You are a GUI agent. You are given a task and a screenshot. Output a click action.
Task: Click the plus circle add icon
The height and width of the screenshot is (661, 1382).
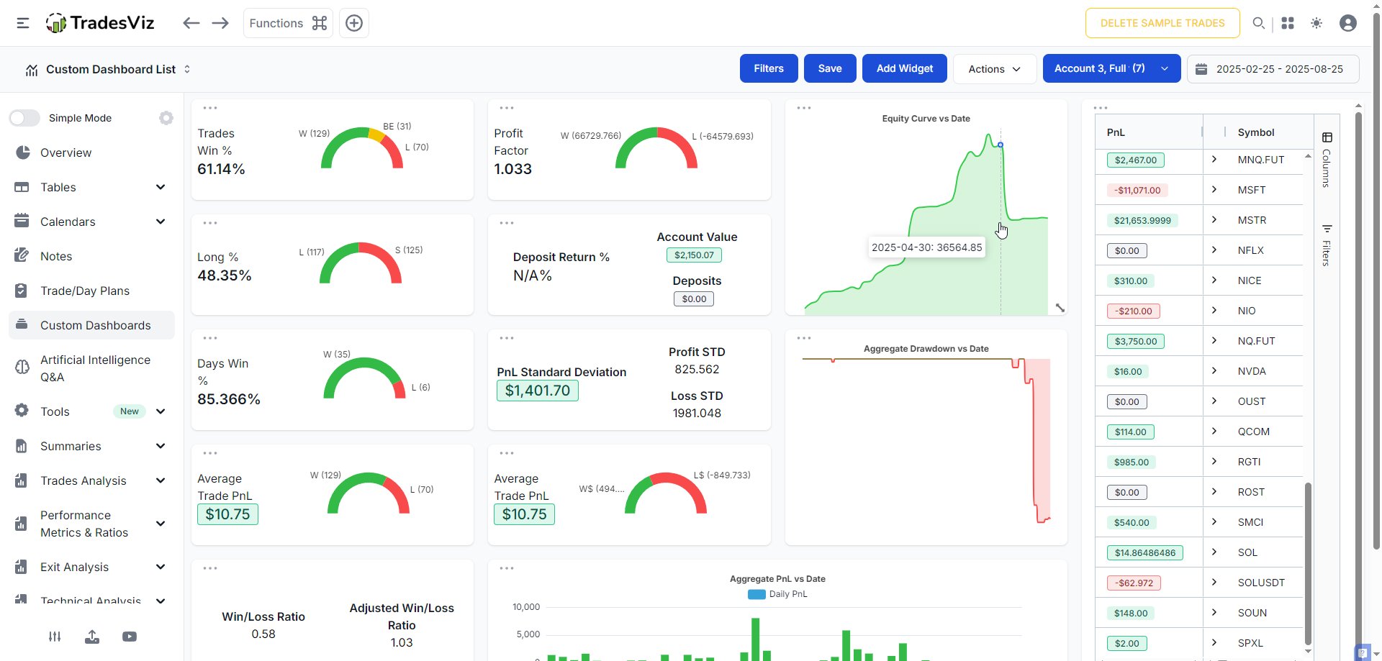pyautogui.click(x=354, y=23)
